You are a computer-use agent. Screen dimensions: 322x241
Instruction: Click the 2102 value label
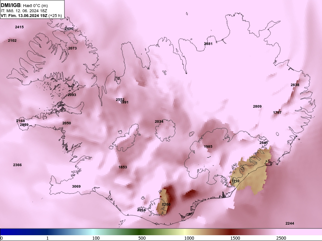pos(12,40)
